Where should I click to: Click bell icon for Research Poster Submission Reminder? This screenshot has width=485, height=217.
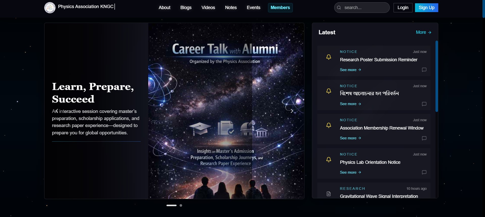click(329, 57)
